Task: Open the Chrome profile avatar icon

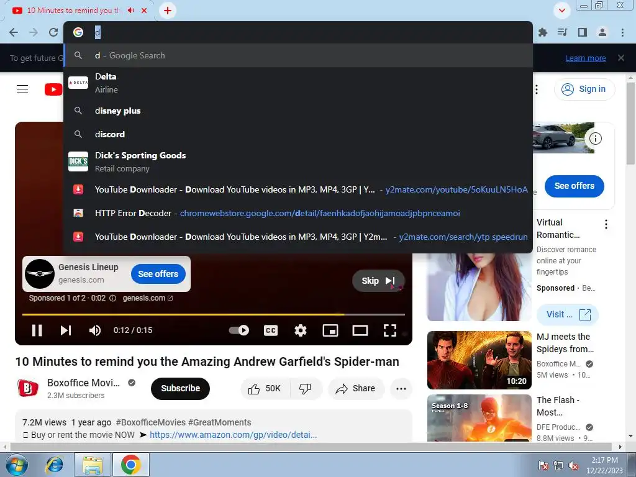Action: 602,32
